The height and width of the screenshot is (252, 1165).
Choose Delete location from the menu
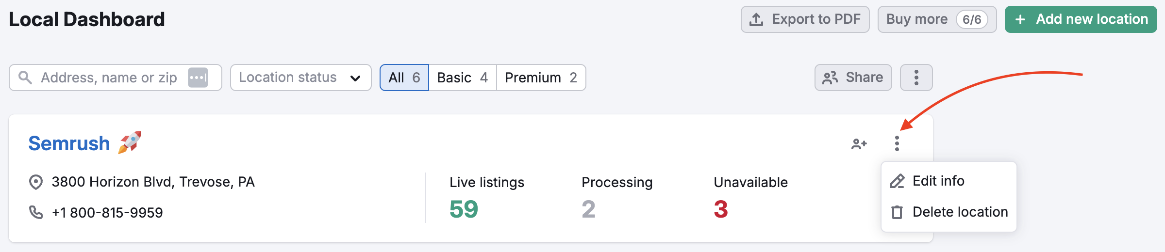pos(960,212)
